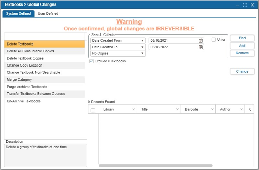The height and width of the screenshot is (170, 259).
Task: Select Delete All Consumable Copies
Action: pos(45,51)
